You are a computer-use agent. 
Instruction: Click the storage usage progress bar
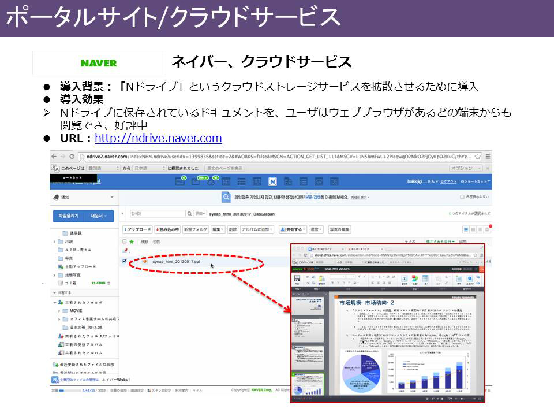point(70,391)
